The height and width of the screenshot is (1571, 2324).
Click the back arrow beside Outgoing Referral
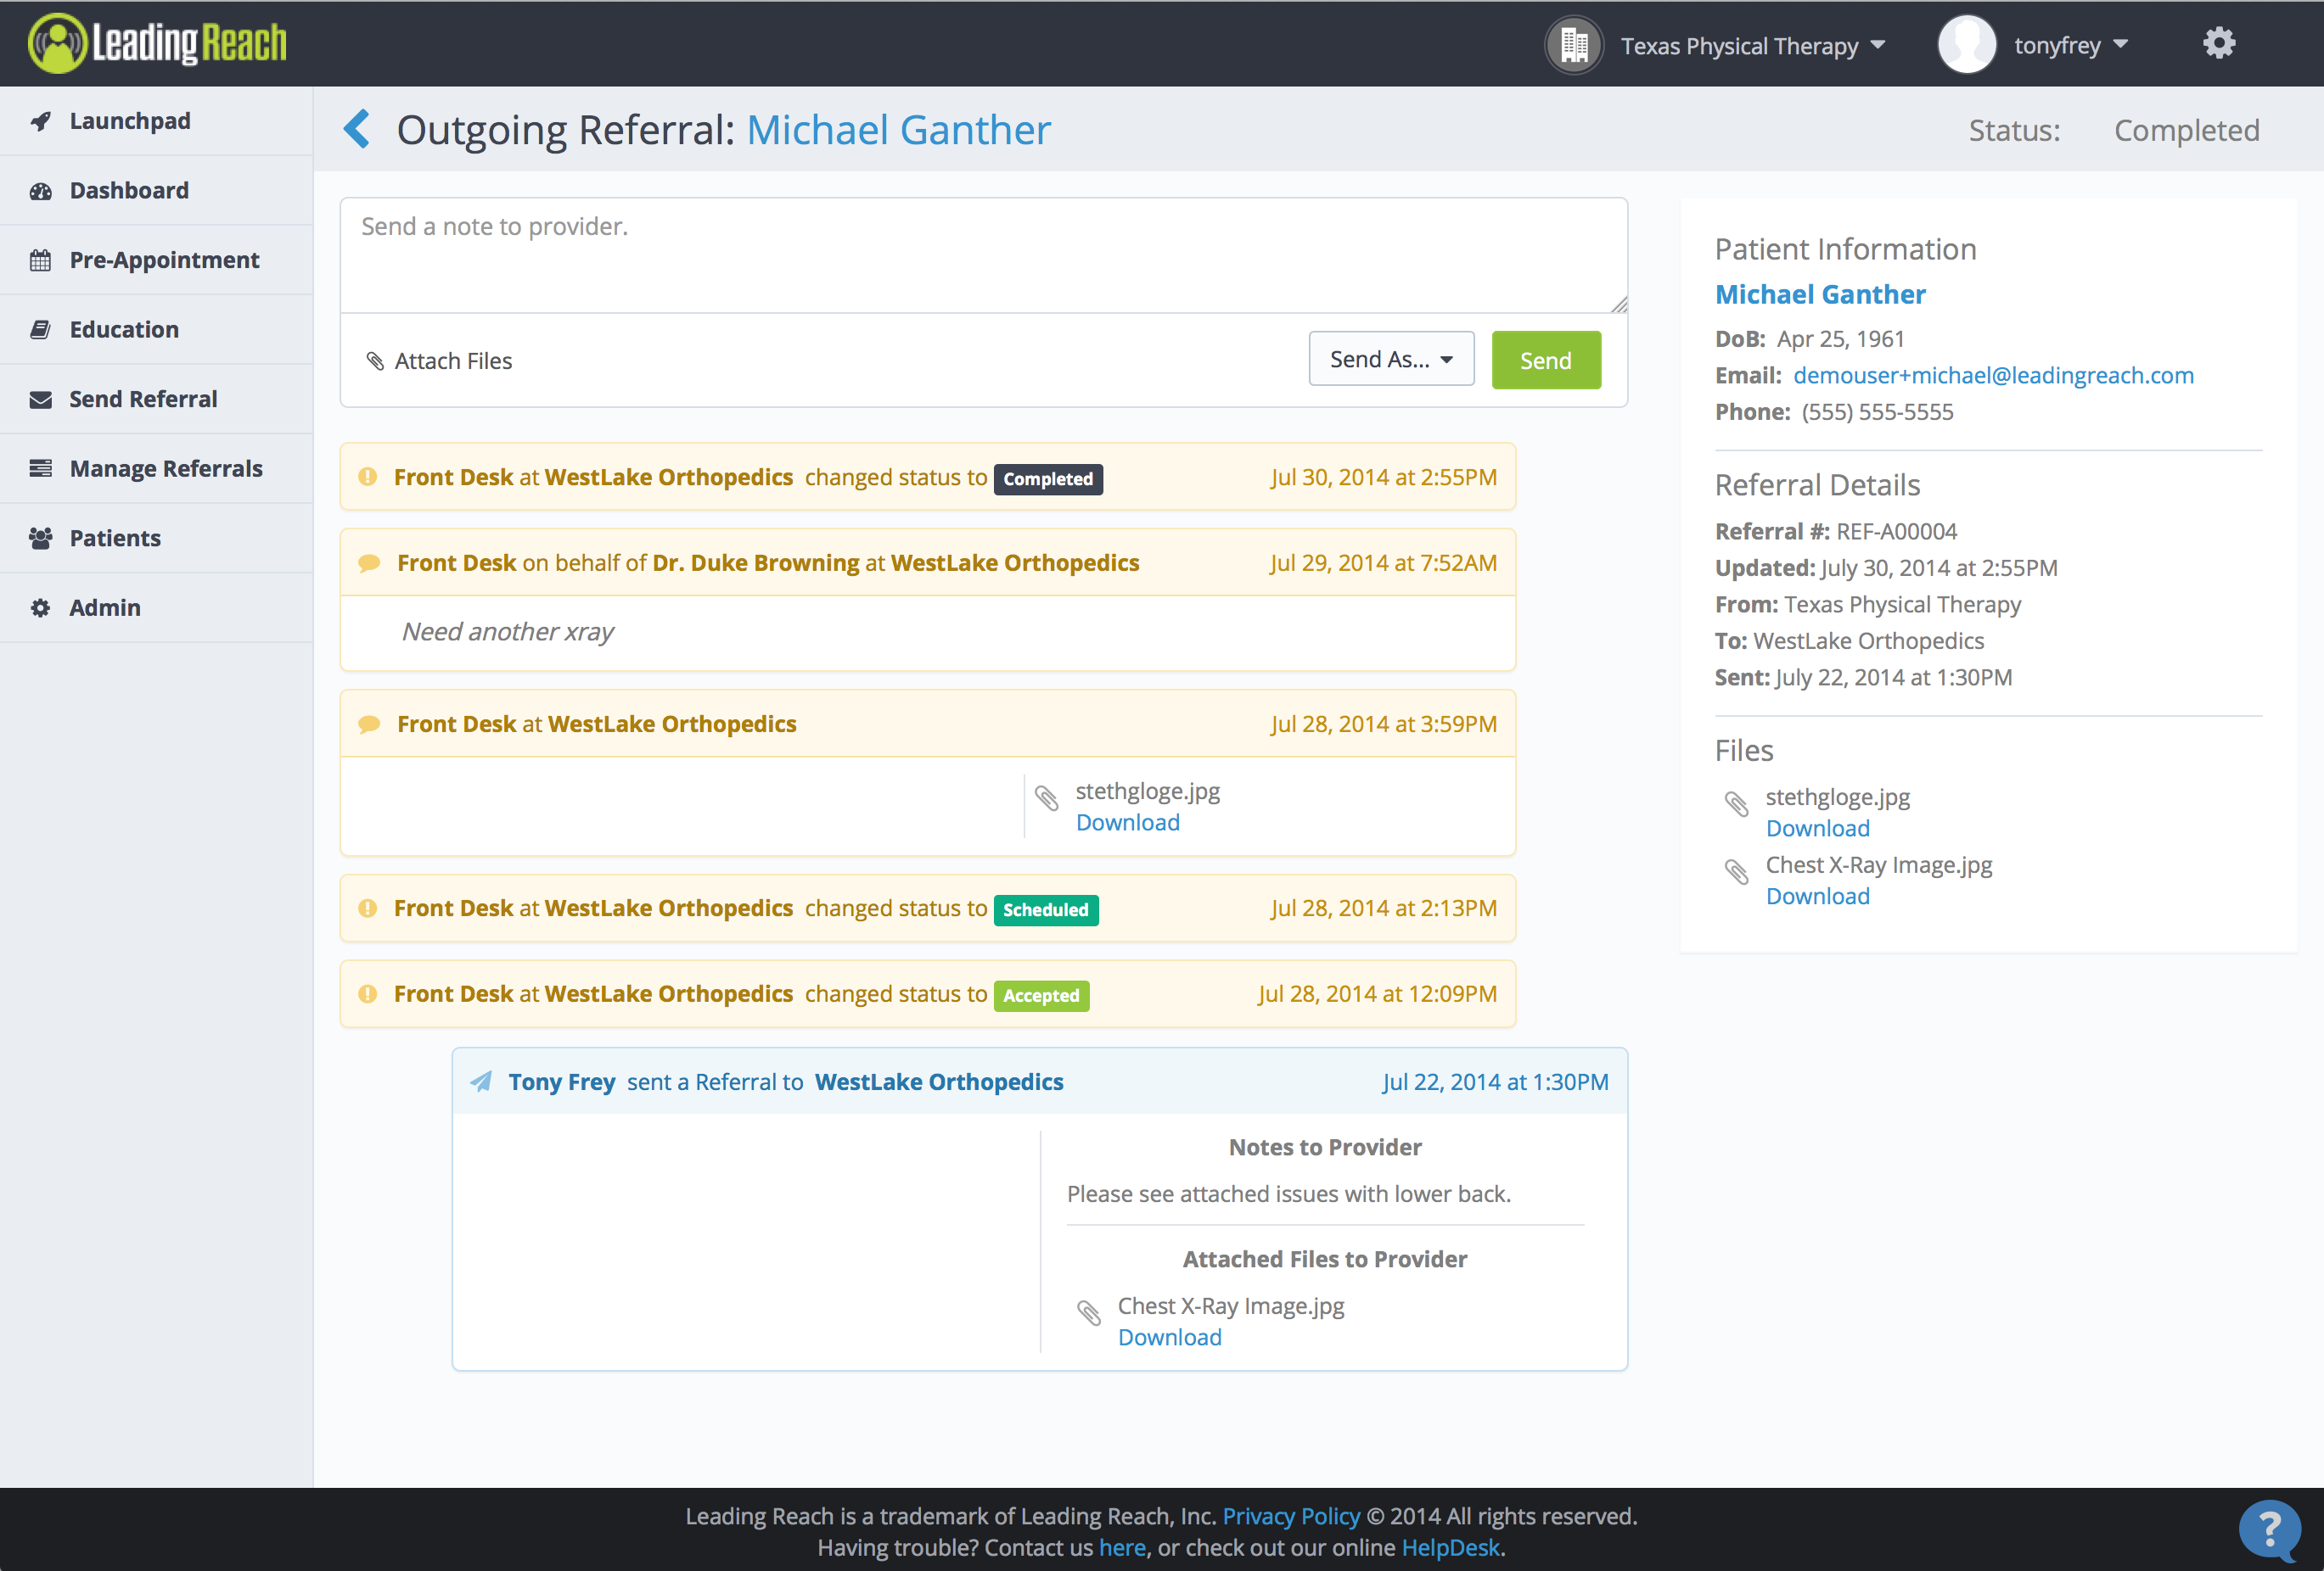357,130
